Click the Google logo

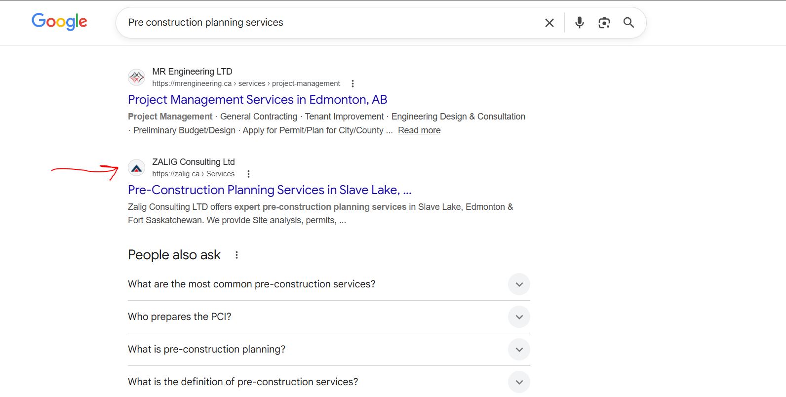coord(59,22)
